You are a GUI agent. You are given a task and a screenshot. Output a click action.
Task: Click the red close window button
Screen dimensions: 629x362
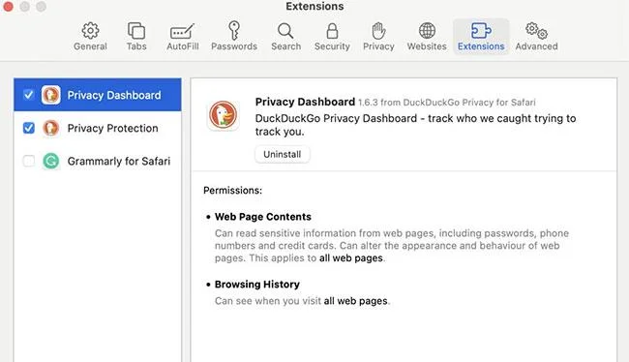click(x=8, y=7)
